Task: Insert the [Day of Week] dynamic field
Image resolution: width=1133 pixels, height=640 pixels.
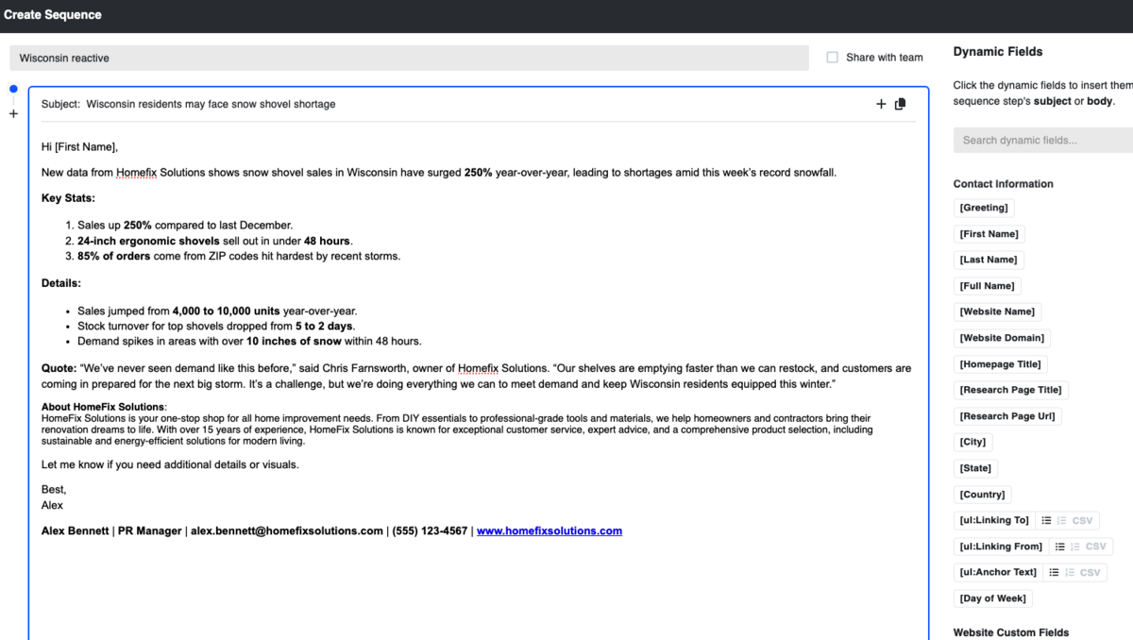Action: (992, 598)
